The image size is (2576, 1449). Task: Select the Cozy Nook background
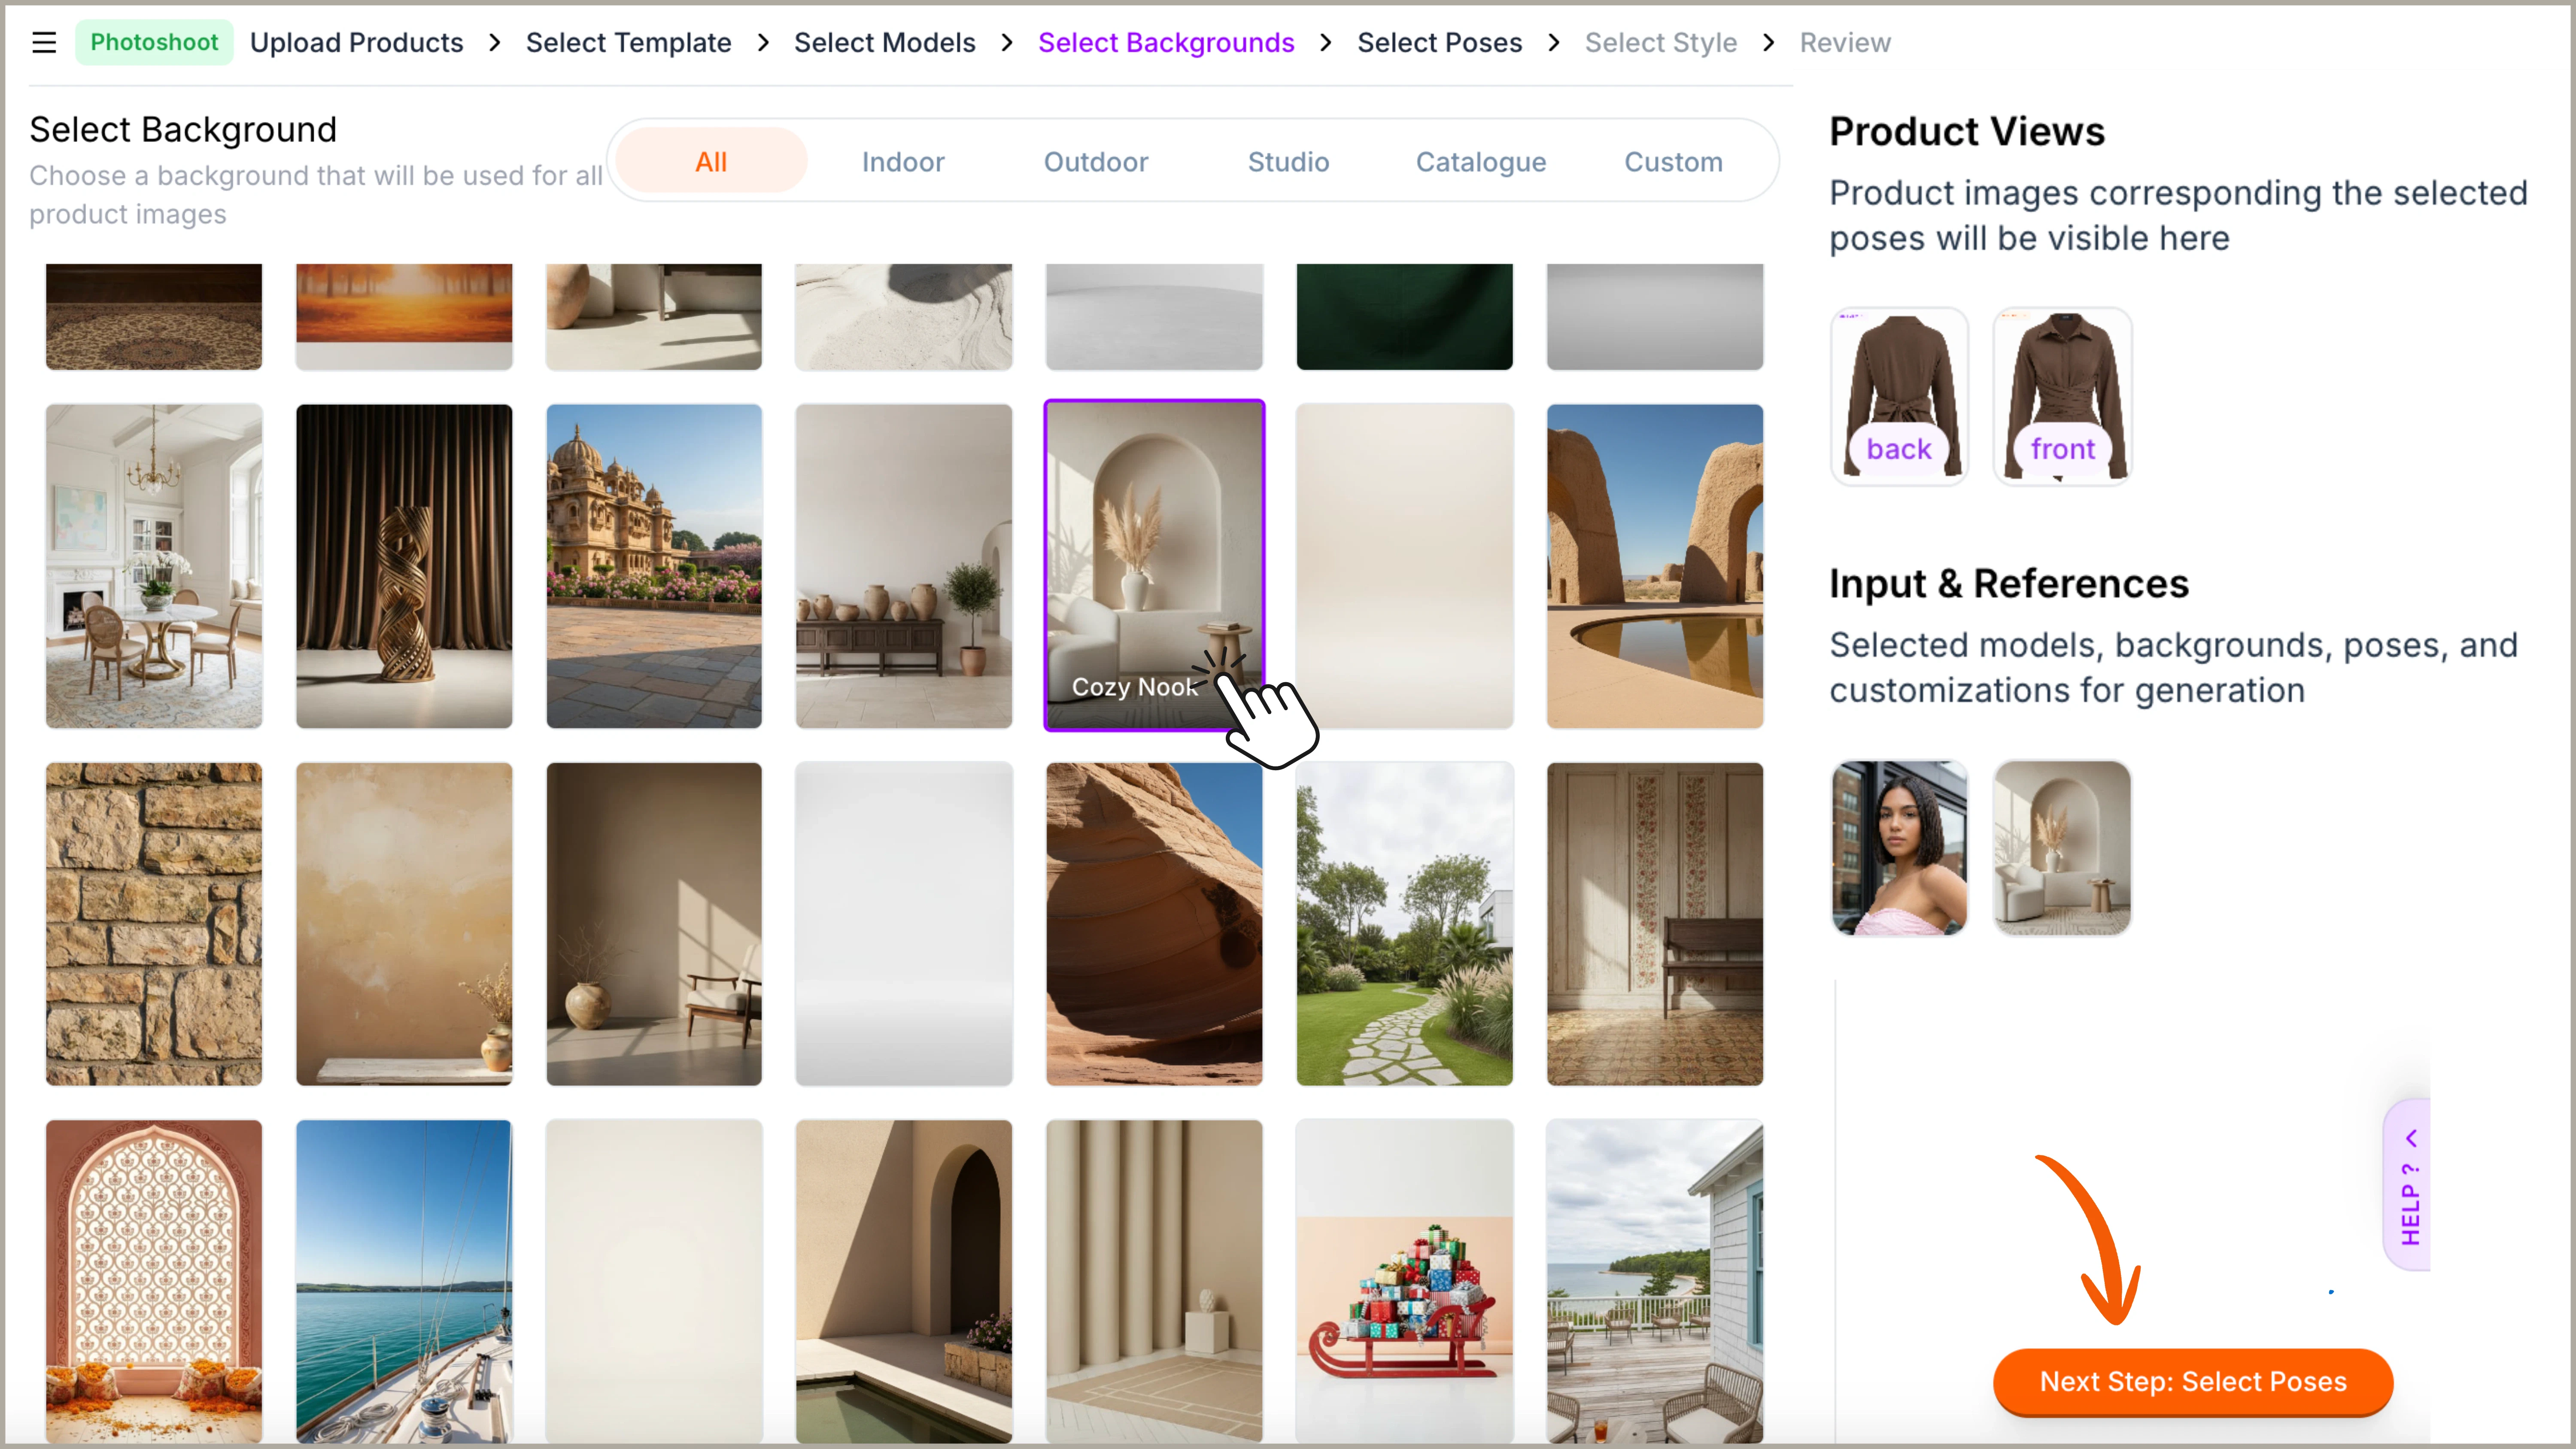pyautogui.click(x=1153, y=565)
